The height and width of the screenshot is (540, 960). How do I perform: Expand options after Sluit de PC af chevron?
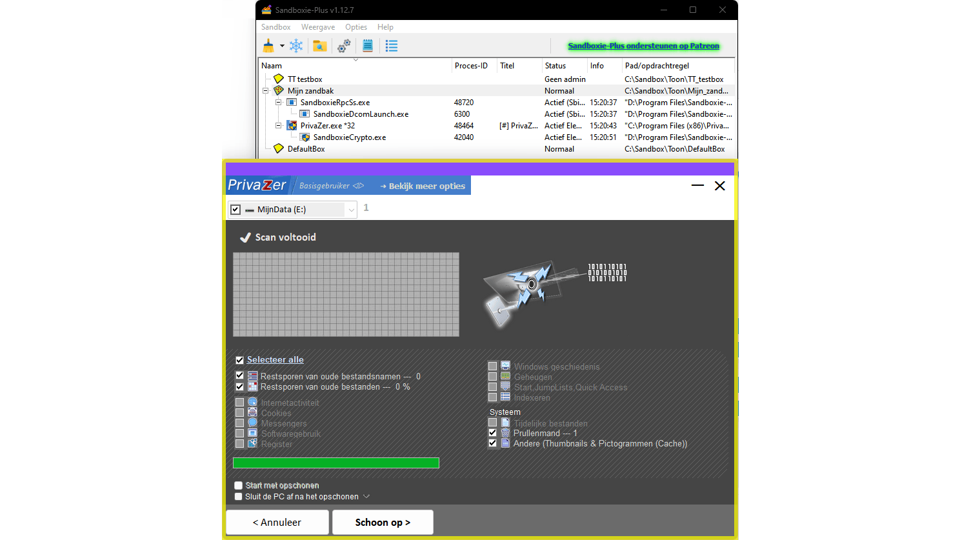click(366, 497)
